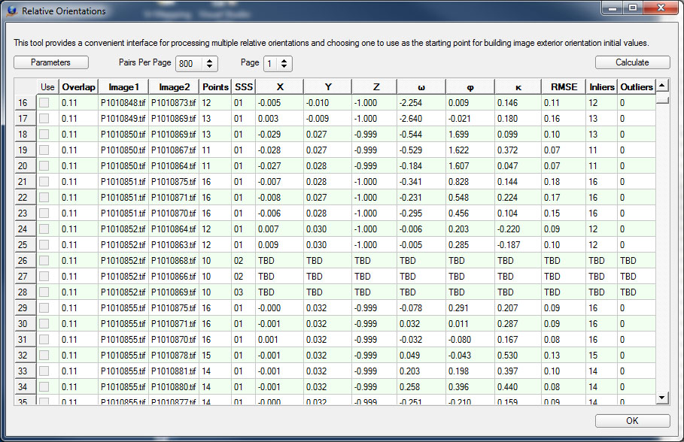Sort by the Image1 column header

(x=123, y=87)
